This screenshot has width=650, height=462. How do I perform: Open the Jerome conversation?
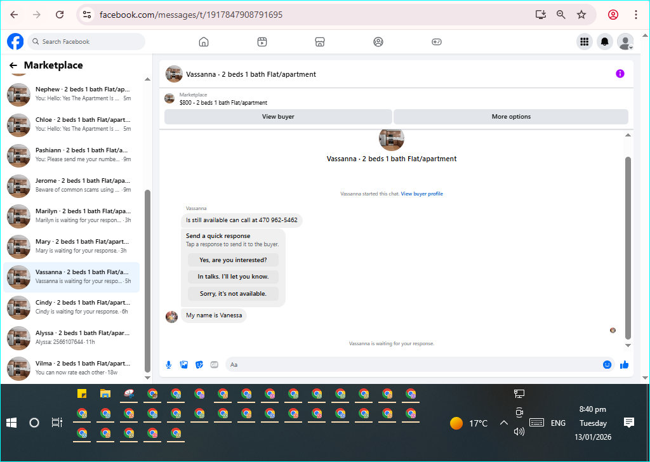(x=71, y=185)
